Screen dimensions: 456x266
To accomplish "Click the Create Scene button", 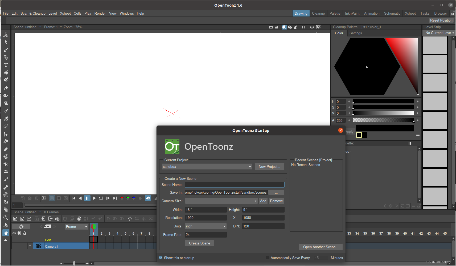I will pos(200,243).
